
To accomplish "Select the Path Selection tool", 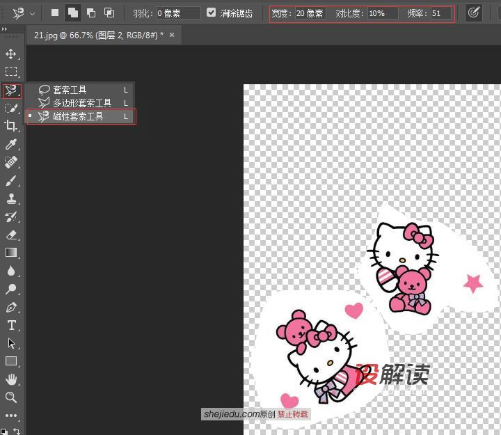I will 11,343.
